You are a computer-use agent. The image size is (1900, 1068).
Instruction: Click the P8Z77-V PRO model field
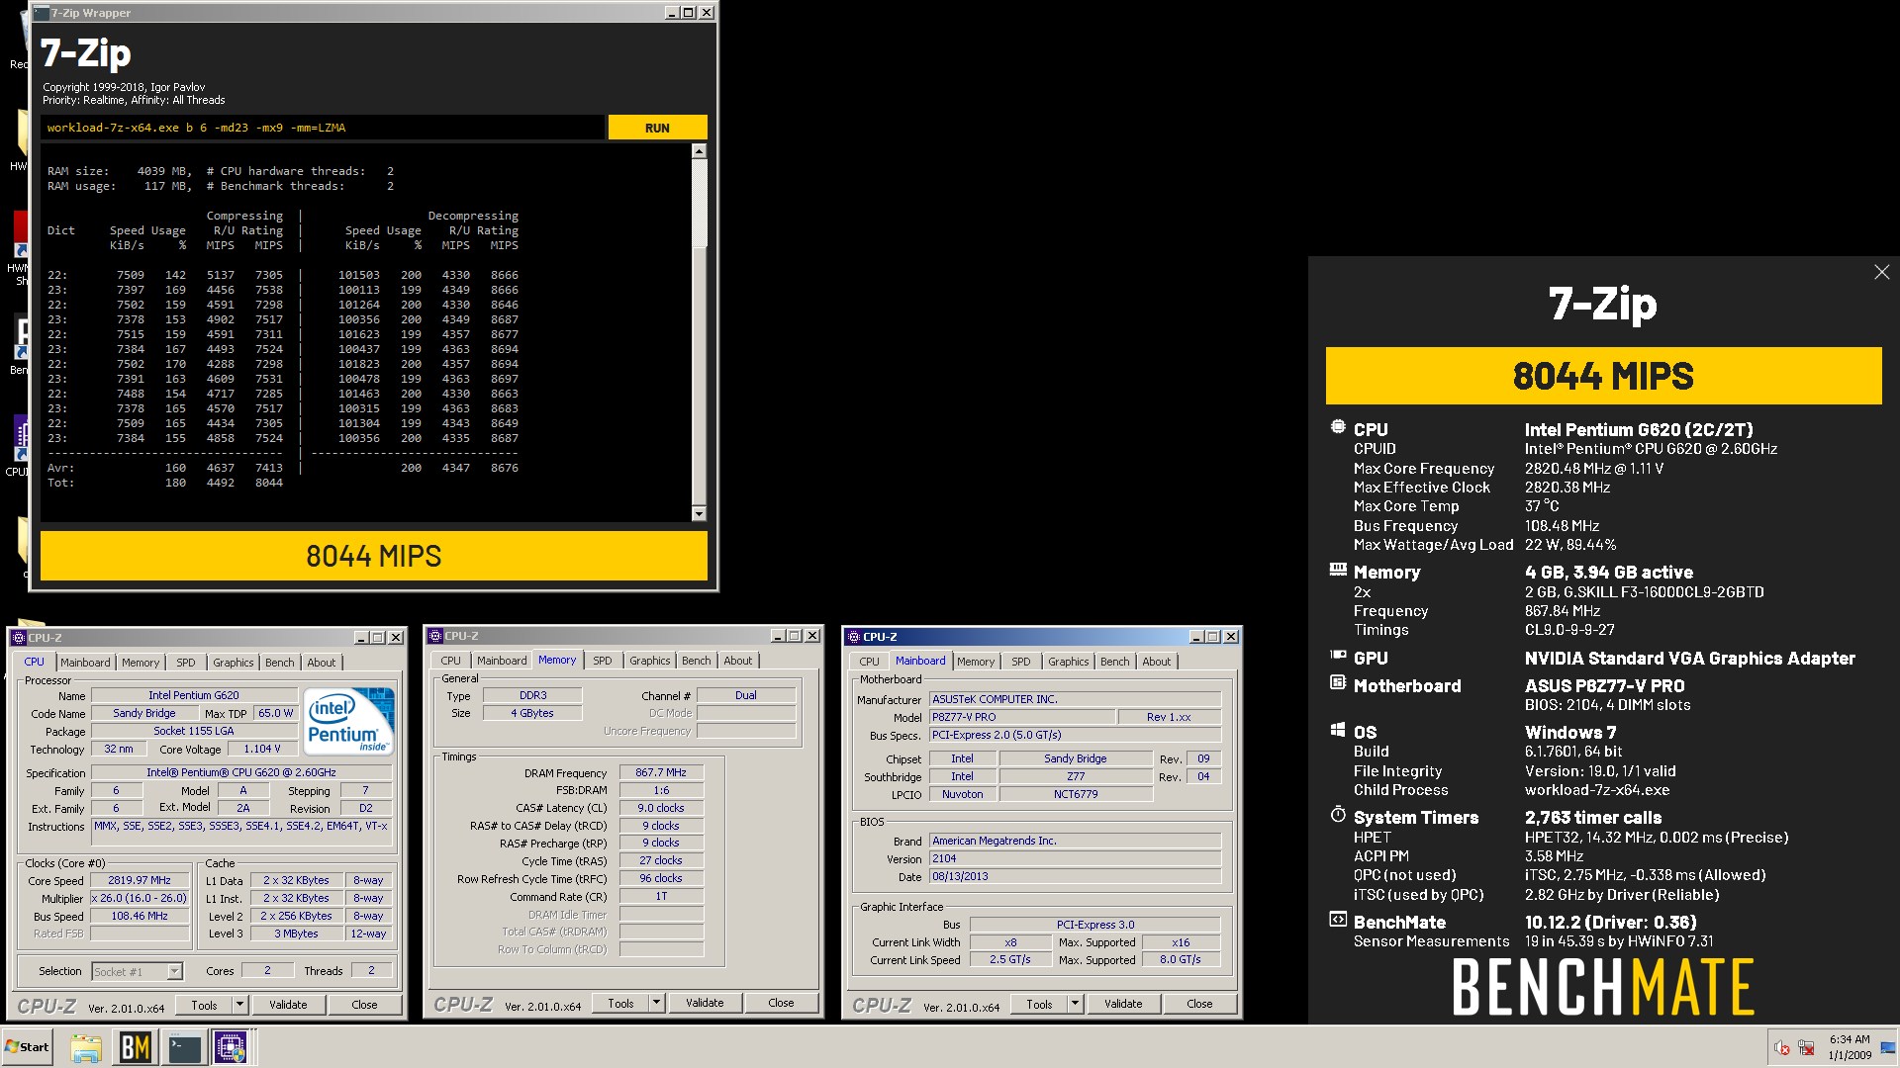1021,717
